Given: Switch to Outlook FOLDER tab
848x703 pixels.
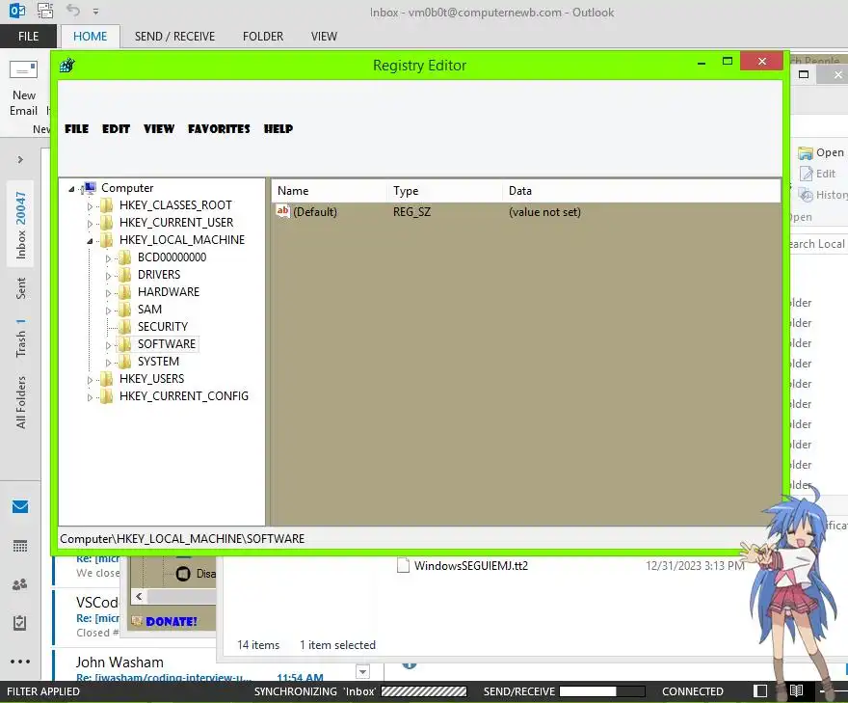Looking at the screenshot, I should (x=263, y=37).
